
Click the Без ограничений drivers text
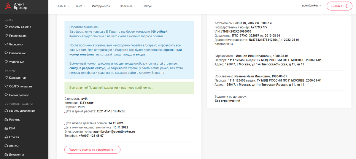tap(227, 101)
